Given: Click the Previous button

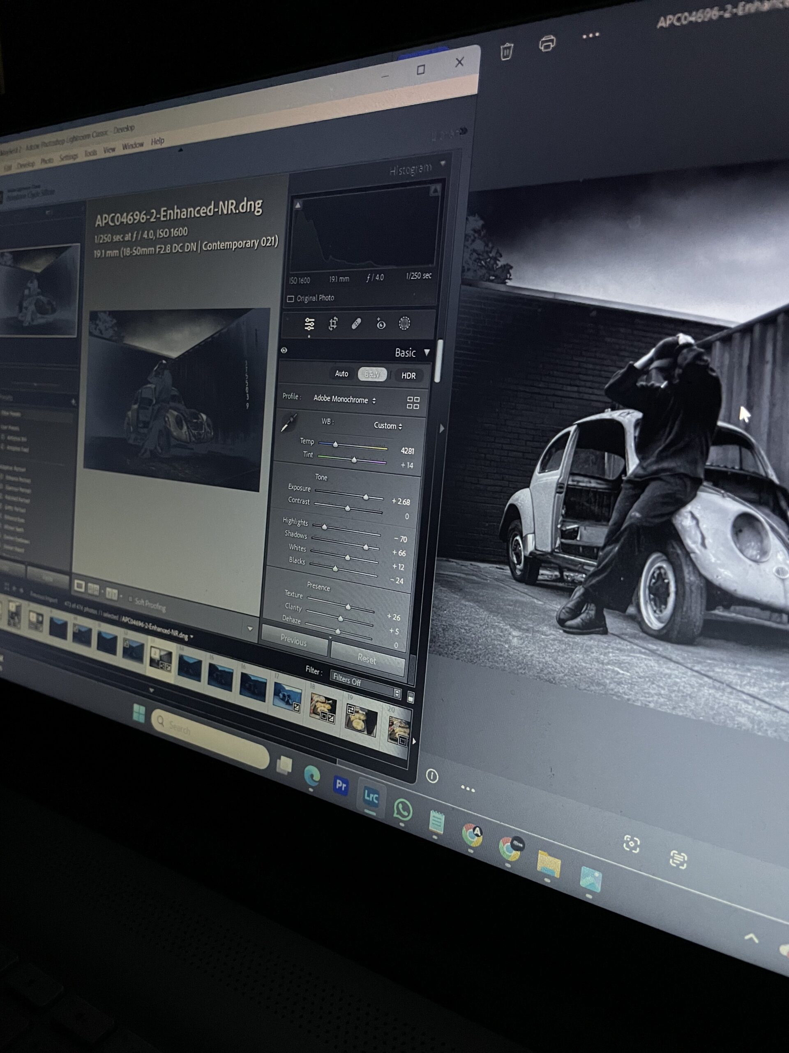Looking at the screenshot, I should point(294,640).
